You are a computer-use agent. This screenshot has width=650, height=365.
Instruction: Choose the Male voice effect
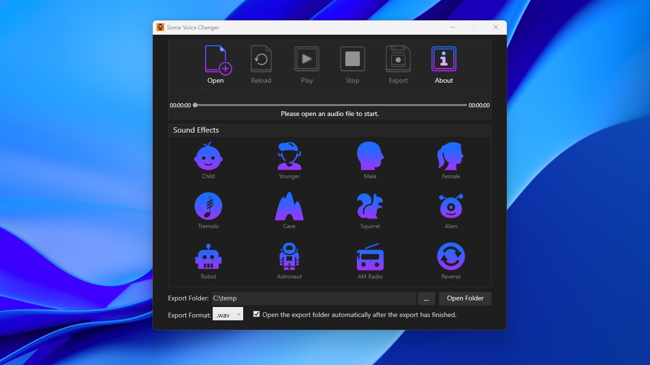(x=370, y=160)
